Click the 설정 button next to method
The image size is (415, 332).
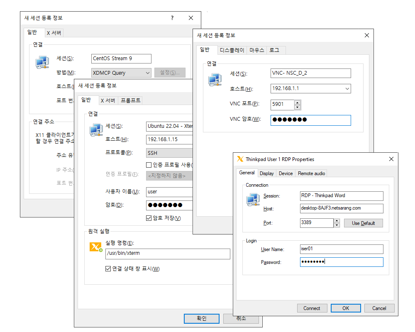170,73
